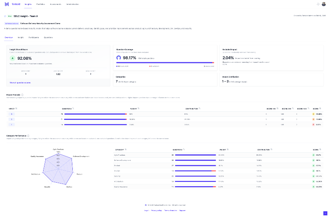Switch to the Participants tab
This screenshot has width=330, height=218.
[34, 37]
